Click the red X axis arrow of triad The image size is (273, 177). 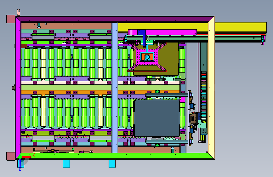pos(26,157)
